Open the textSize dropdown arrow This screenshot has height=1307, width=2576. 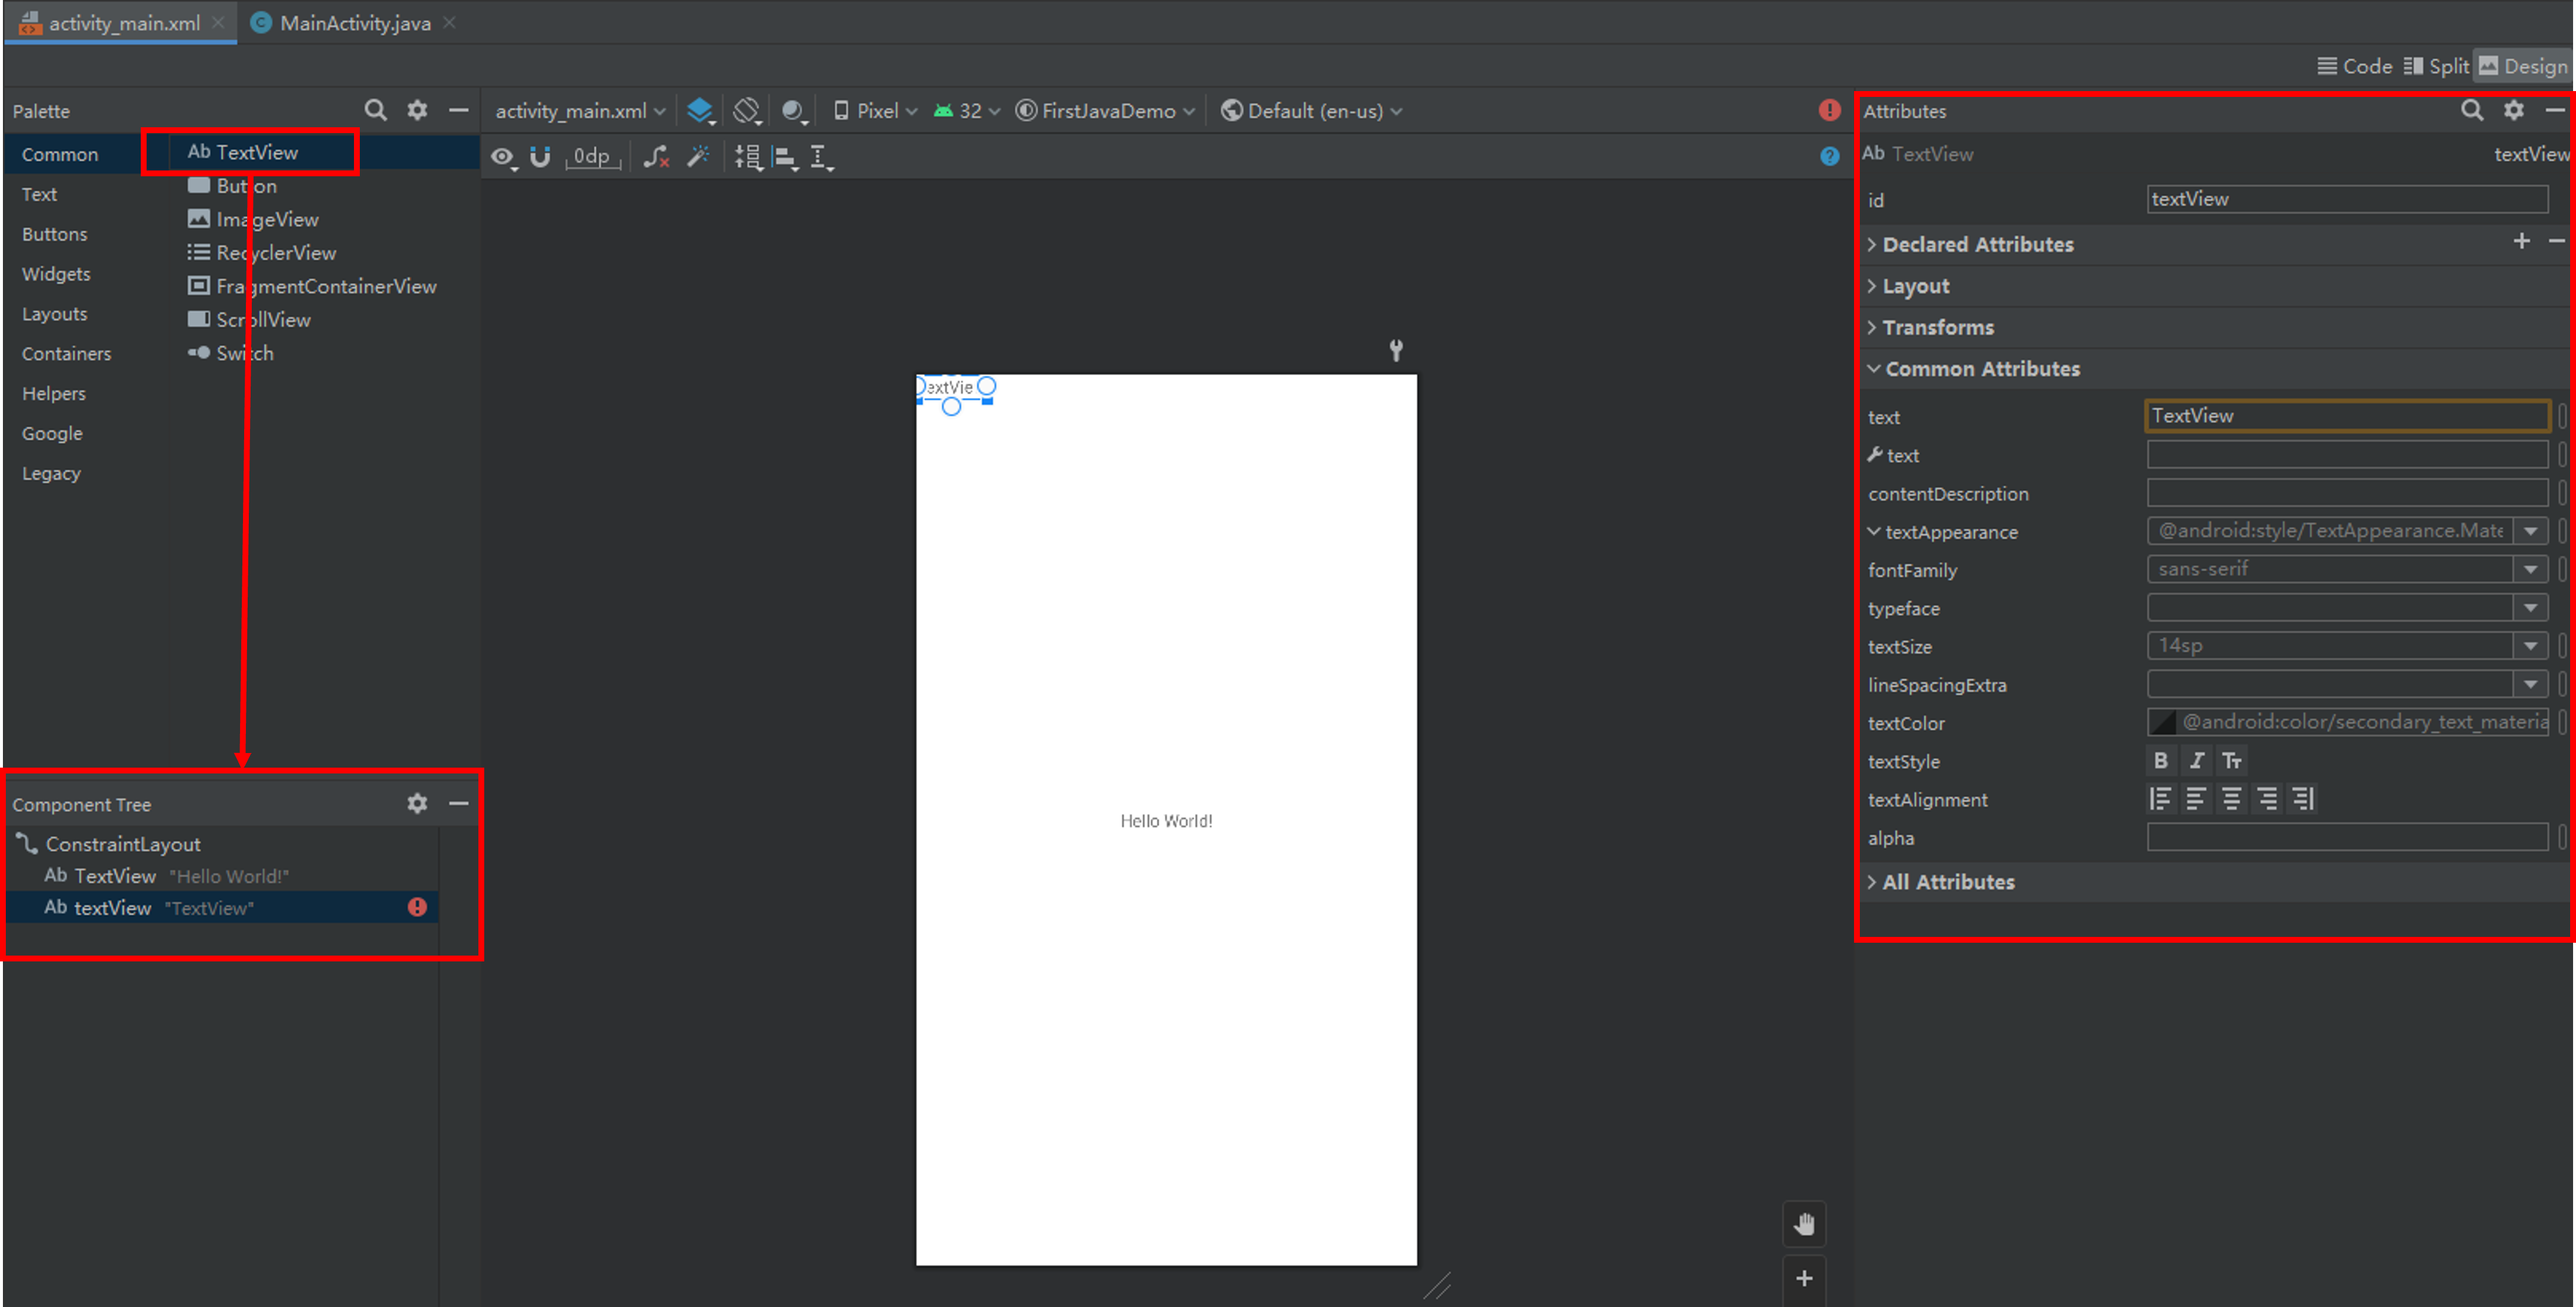coord(2530,646)
